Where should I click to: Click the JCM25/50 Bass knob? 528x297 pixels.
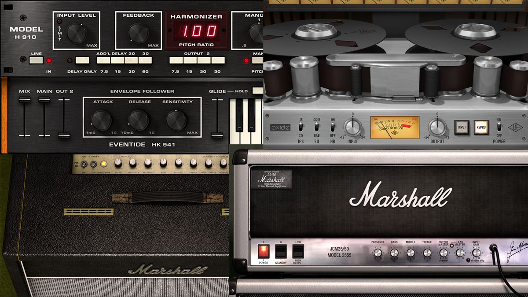click(394, 253)
